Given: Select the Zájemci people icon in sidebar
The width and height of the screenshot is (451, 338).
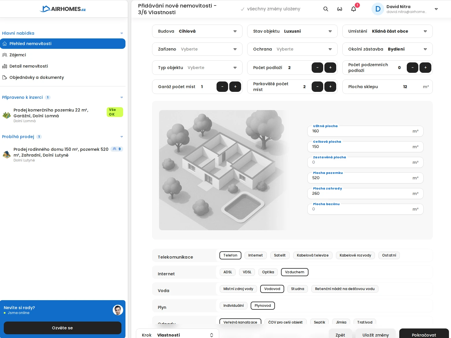Looking at the screenshot, I should [x=5, y=55].
